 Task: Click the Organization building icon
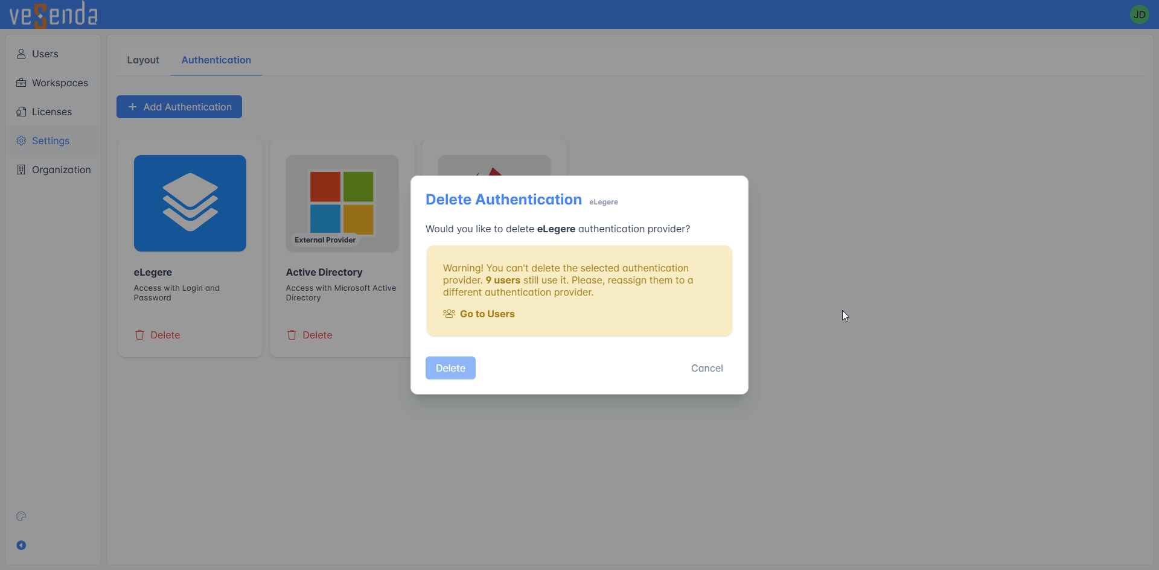[21, 169]
